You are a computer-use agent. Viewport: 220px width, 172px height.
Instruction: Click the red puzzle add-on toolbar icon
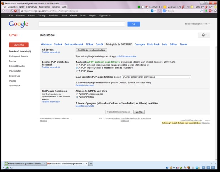click(x=210, y=11)
